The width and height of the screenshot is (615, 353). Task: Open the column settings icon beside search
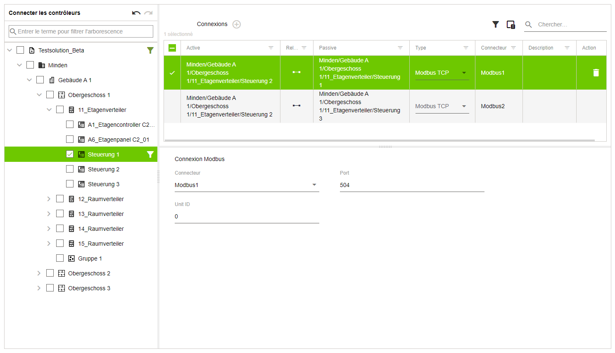pos(511,25)
